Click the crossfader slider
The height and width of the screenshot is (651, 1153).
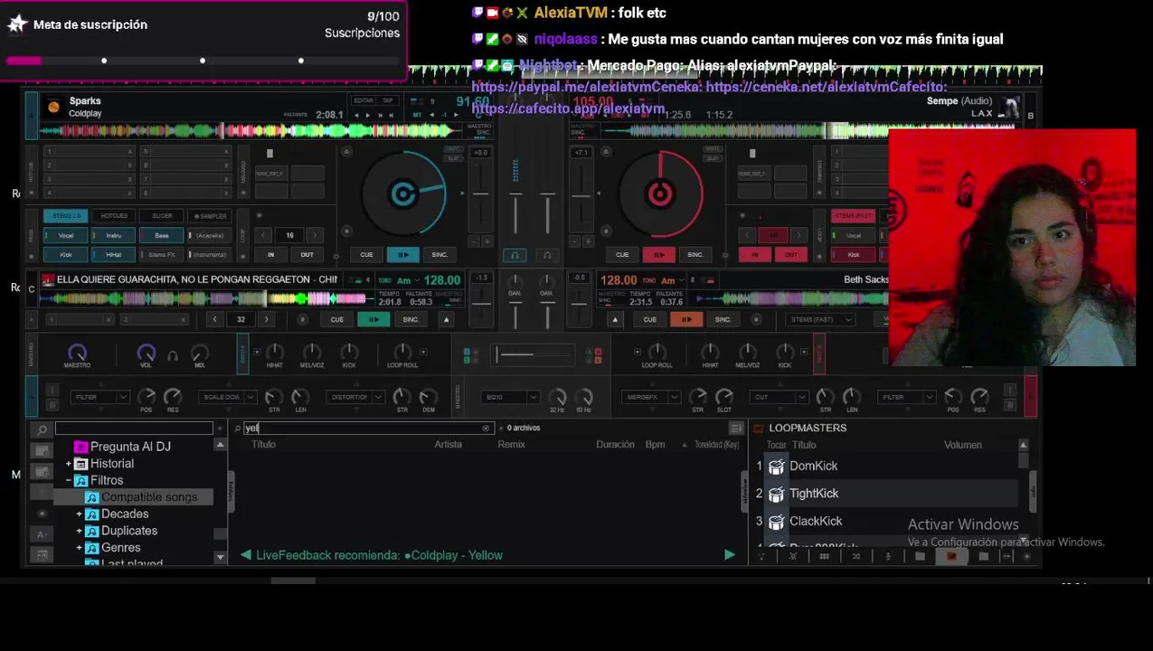534,354
